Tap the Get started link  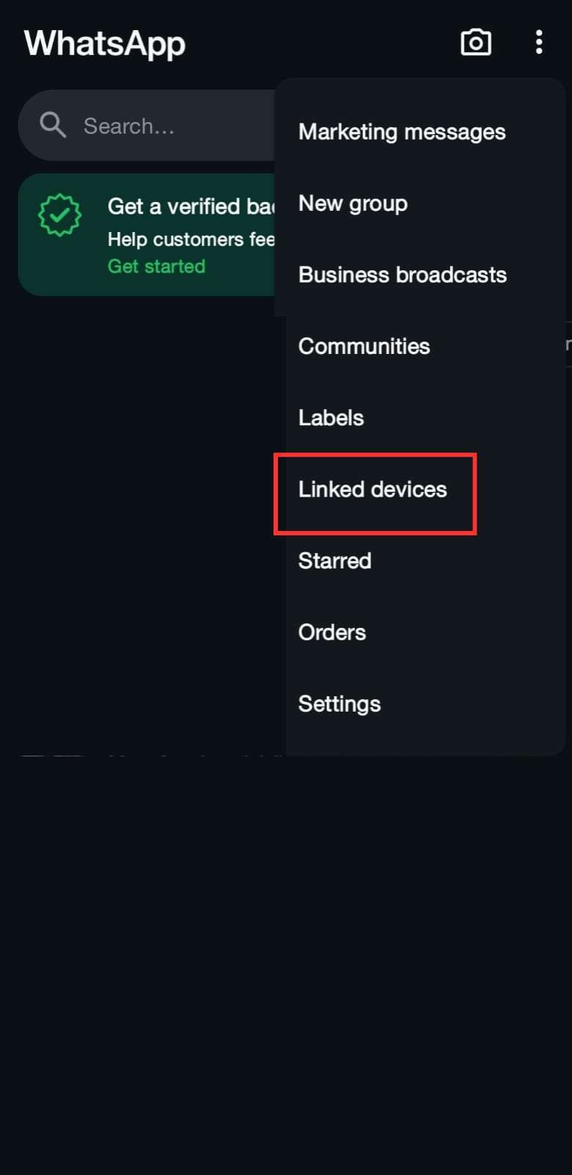(156, 267)
